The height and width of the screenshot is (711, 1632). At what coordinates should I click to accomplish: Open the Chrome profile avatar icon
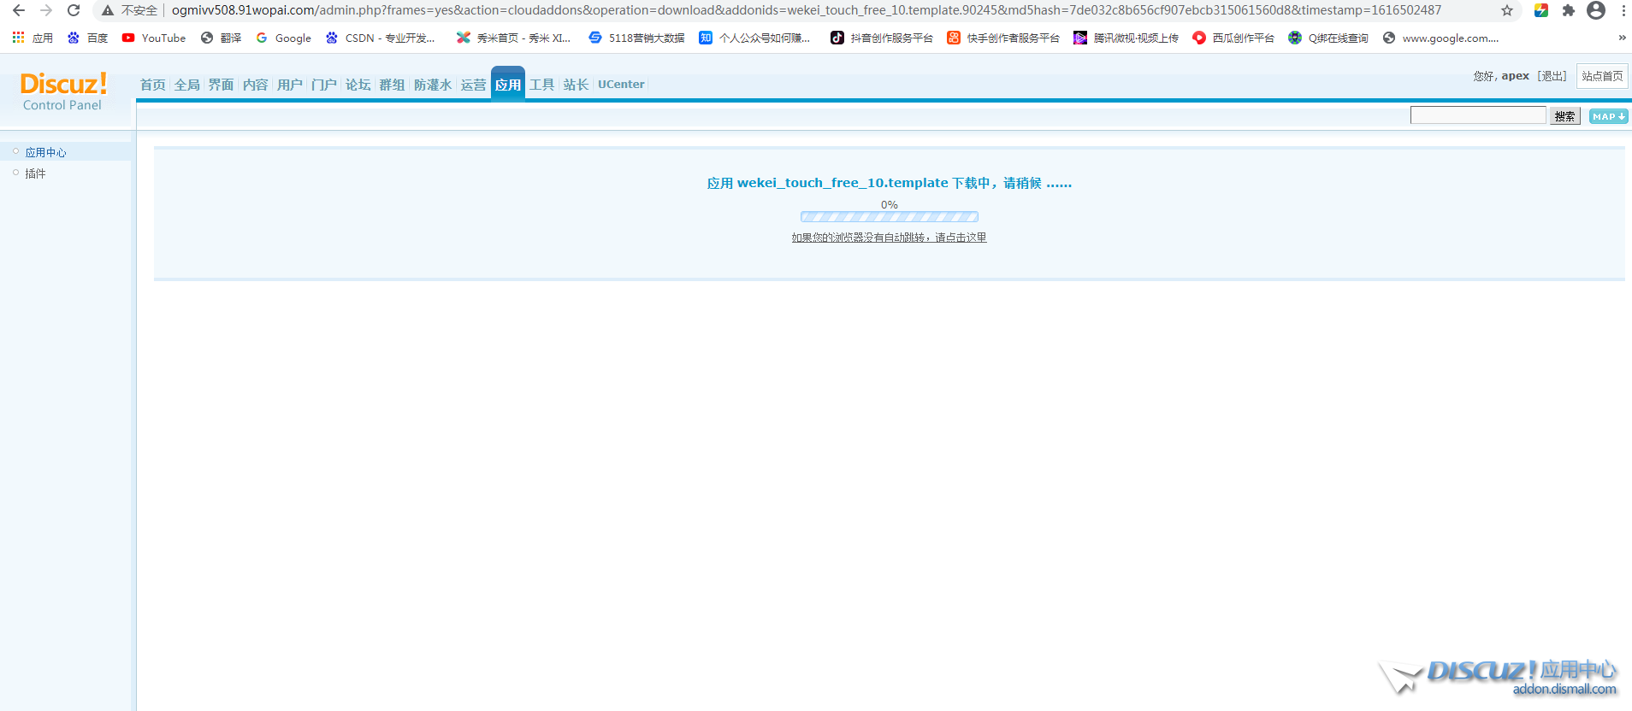(x=1595, y=10)
